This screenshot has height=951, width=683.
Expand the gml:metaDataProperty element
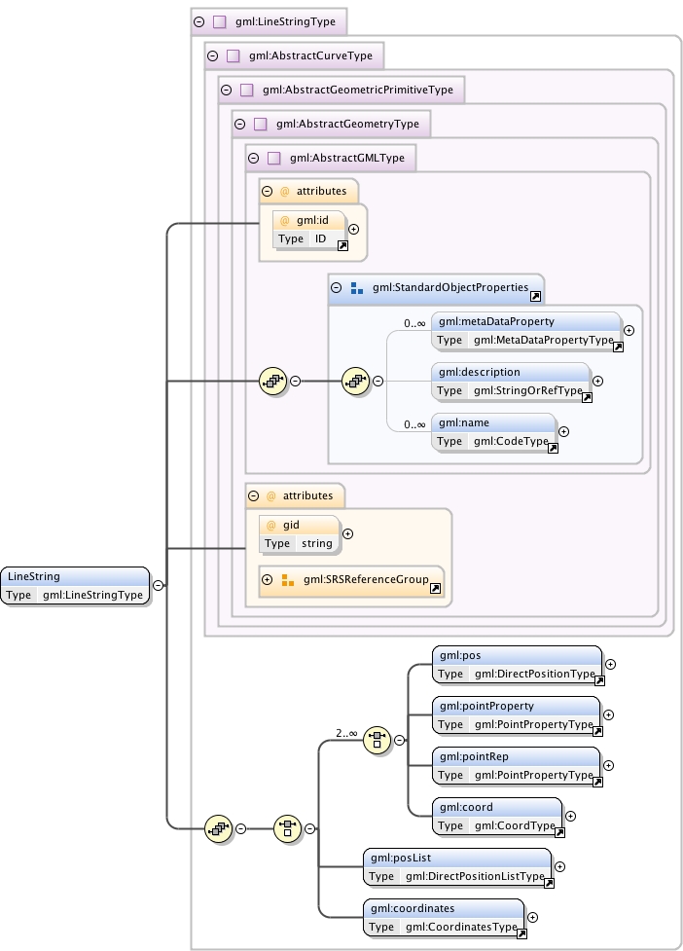click(x=629, y=331)
